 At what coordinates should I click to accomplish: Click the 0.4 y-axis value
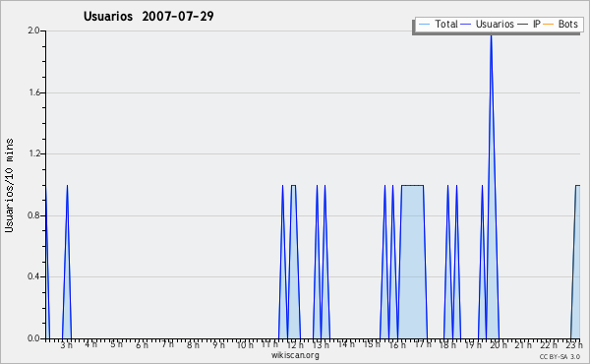pyautogui.click(x=33, y=276)
